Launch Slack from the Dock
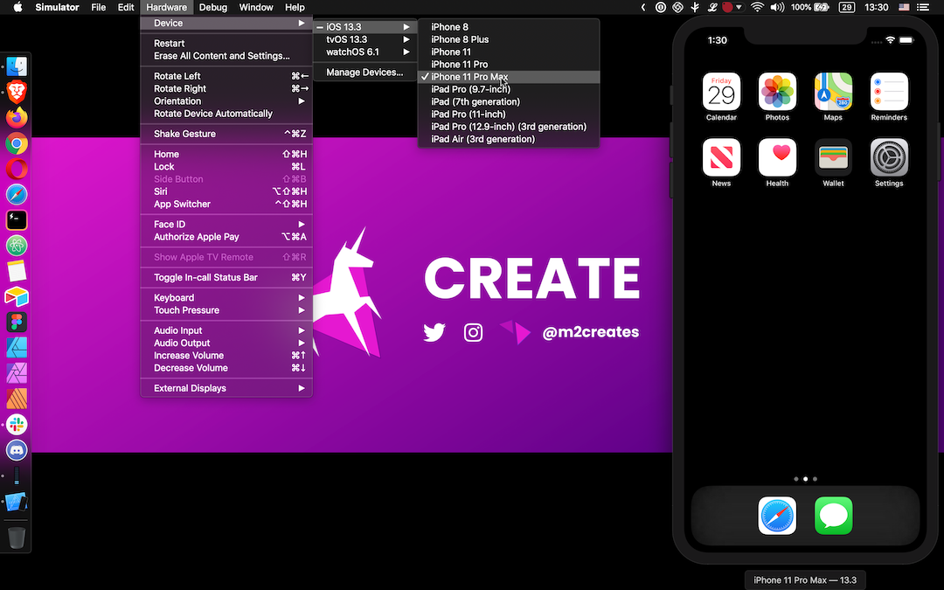The height and width of the screenshot is (590, 944). click(16, 425)
